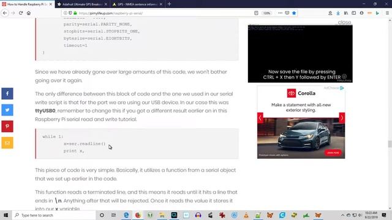Toggle the sidebar panel icon
392x220 pixels.
click(354, 13)
